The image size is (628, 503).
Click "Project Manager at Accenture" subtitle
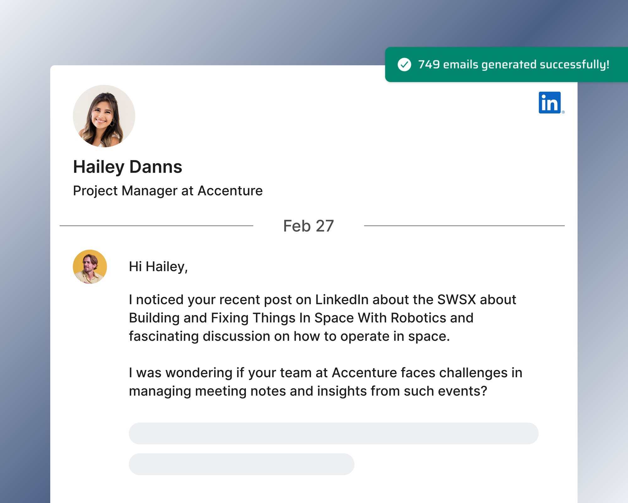pyautogui.click(x=168, y=191)
